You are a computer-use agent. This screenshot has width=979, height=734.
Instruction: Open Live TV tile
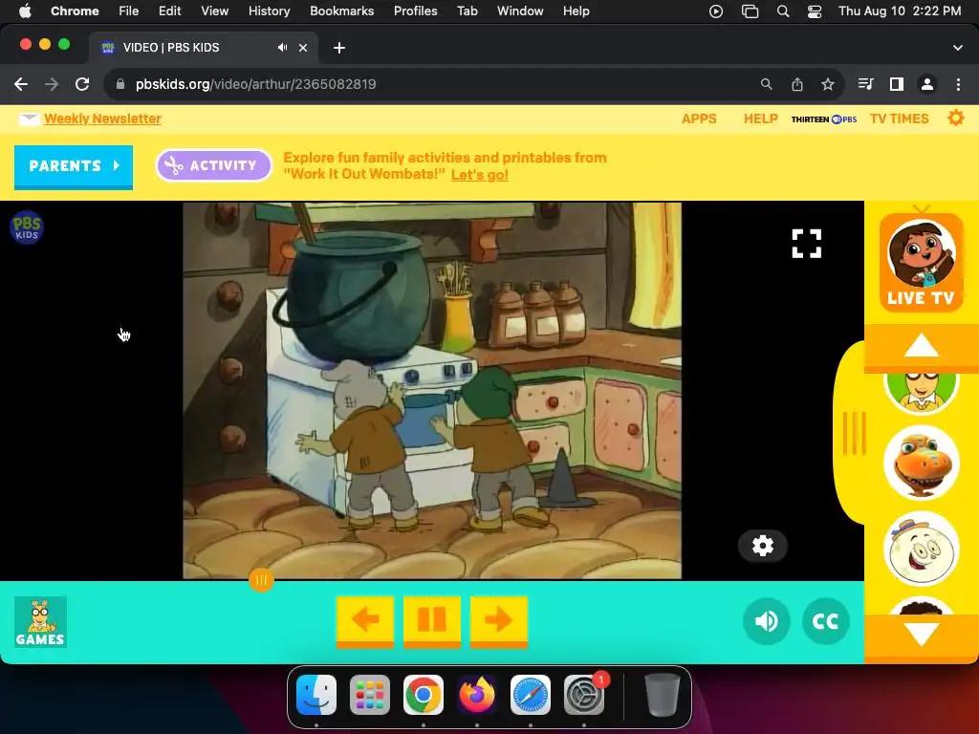tap(921, 262)
